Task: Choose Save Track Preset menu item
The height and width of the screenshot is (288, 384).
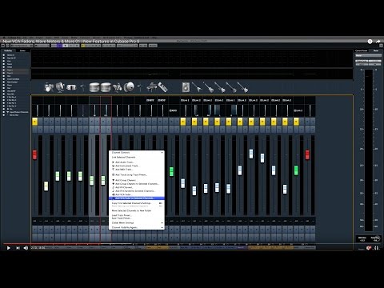Action: point(137,218)
